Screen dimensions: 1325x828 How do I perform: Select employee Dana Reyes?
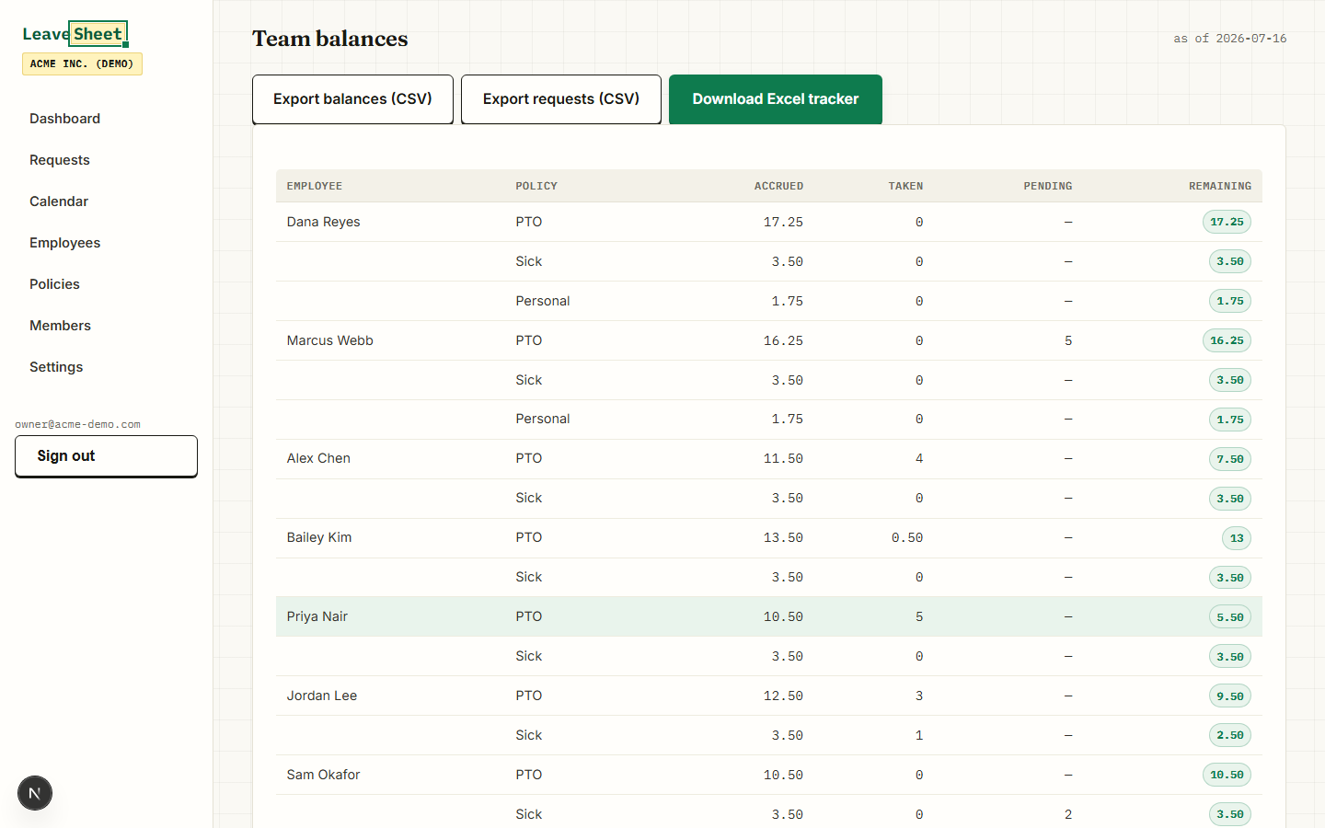point(323,222)
